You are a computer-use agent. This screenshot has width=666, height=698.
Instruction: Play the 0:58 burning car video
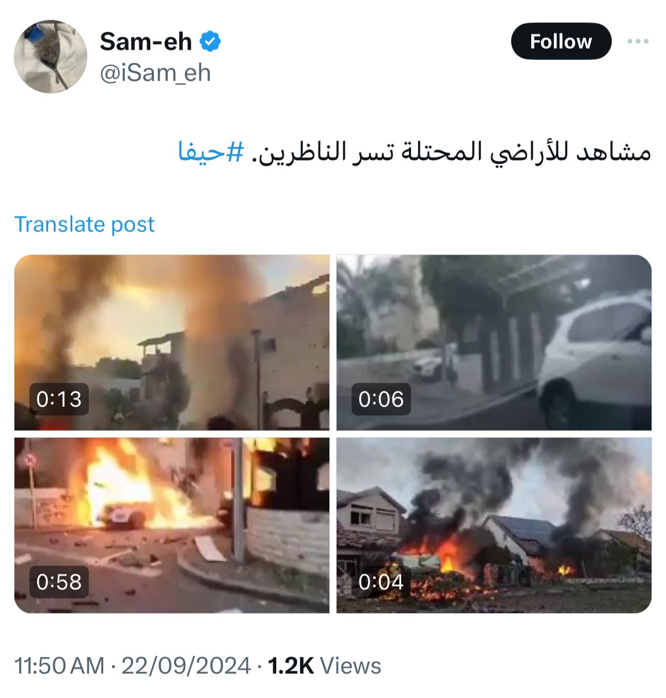171,525
